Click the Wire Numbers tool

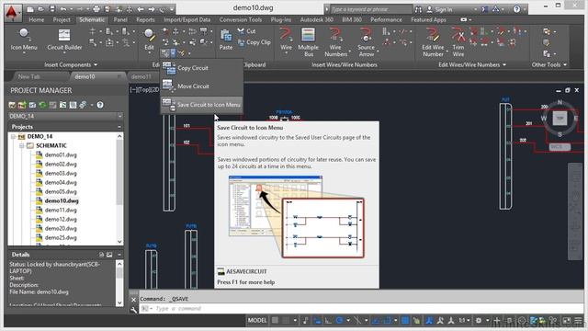tap(335, 42)
